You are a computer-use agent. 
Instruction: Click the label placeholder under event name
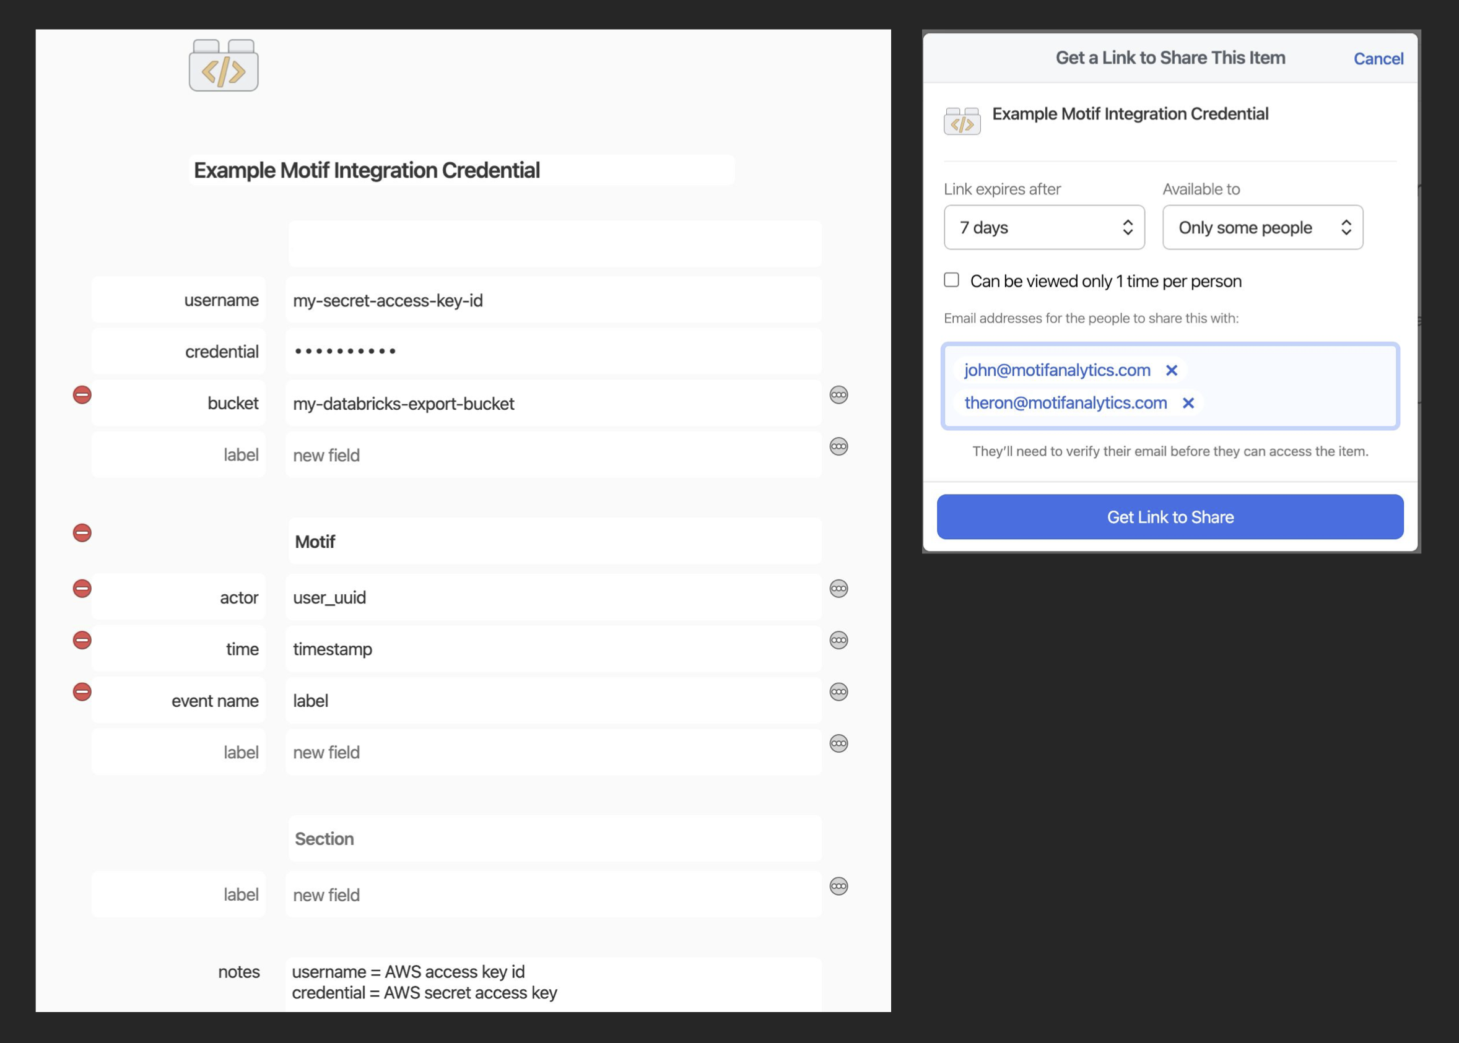tap(178, 752)
